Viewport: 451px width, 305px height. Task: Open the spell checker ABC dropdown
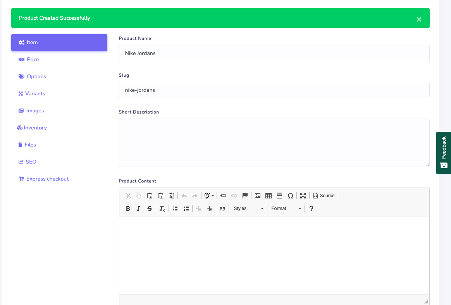click(x=209, y=196)
